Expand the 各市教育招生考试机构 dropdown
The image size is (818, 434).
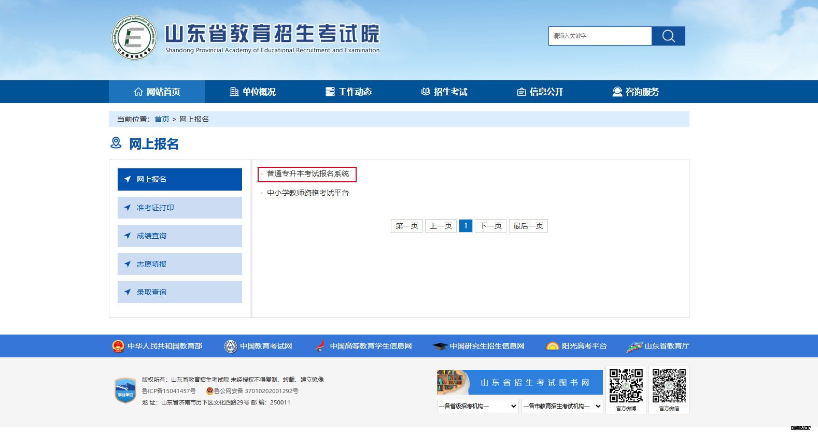pyautogui.click(x=562, y=406)
